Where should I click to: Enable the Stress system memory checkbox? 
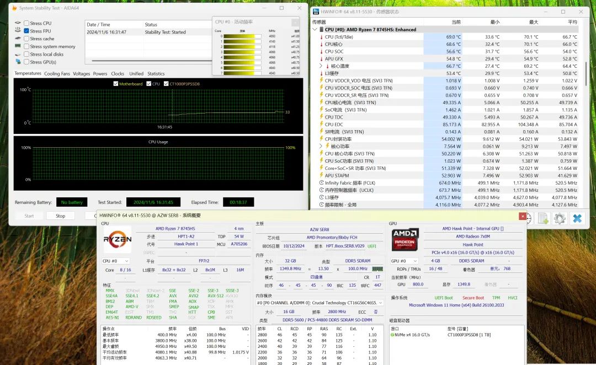point(26,46)
